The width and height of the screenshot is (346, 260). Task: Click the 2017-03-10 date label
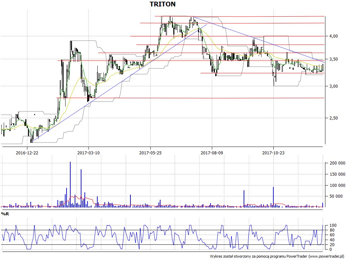click(89, 153)
